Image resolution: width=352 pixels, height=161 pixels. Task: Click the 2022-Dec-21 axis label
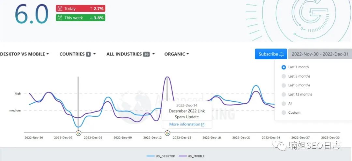(241, 138)
